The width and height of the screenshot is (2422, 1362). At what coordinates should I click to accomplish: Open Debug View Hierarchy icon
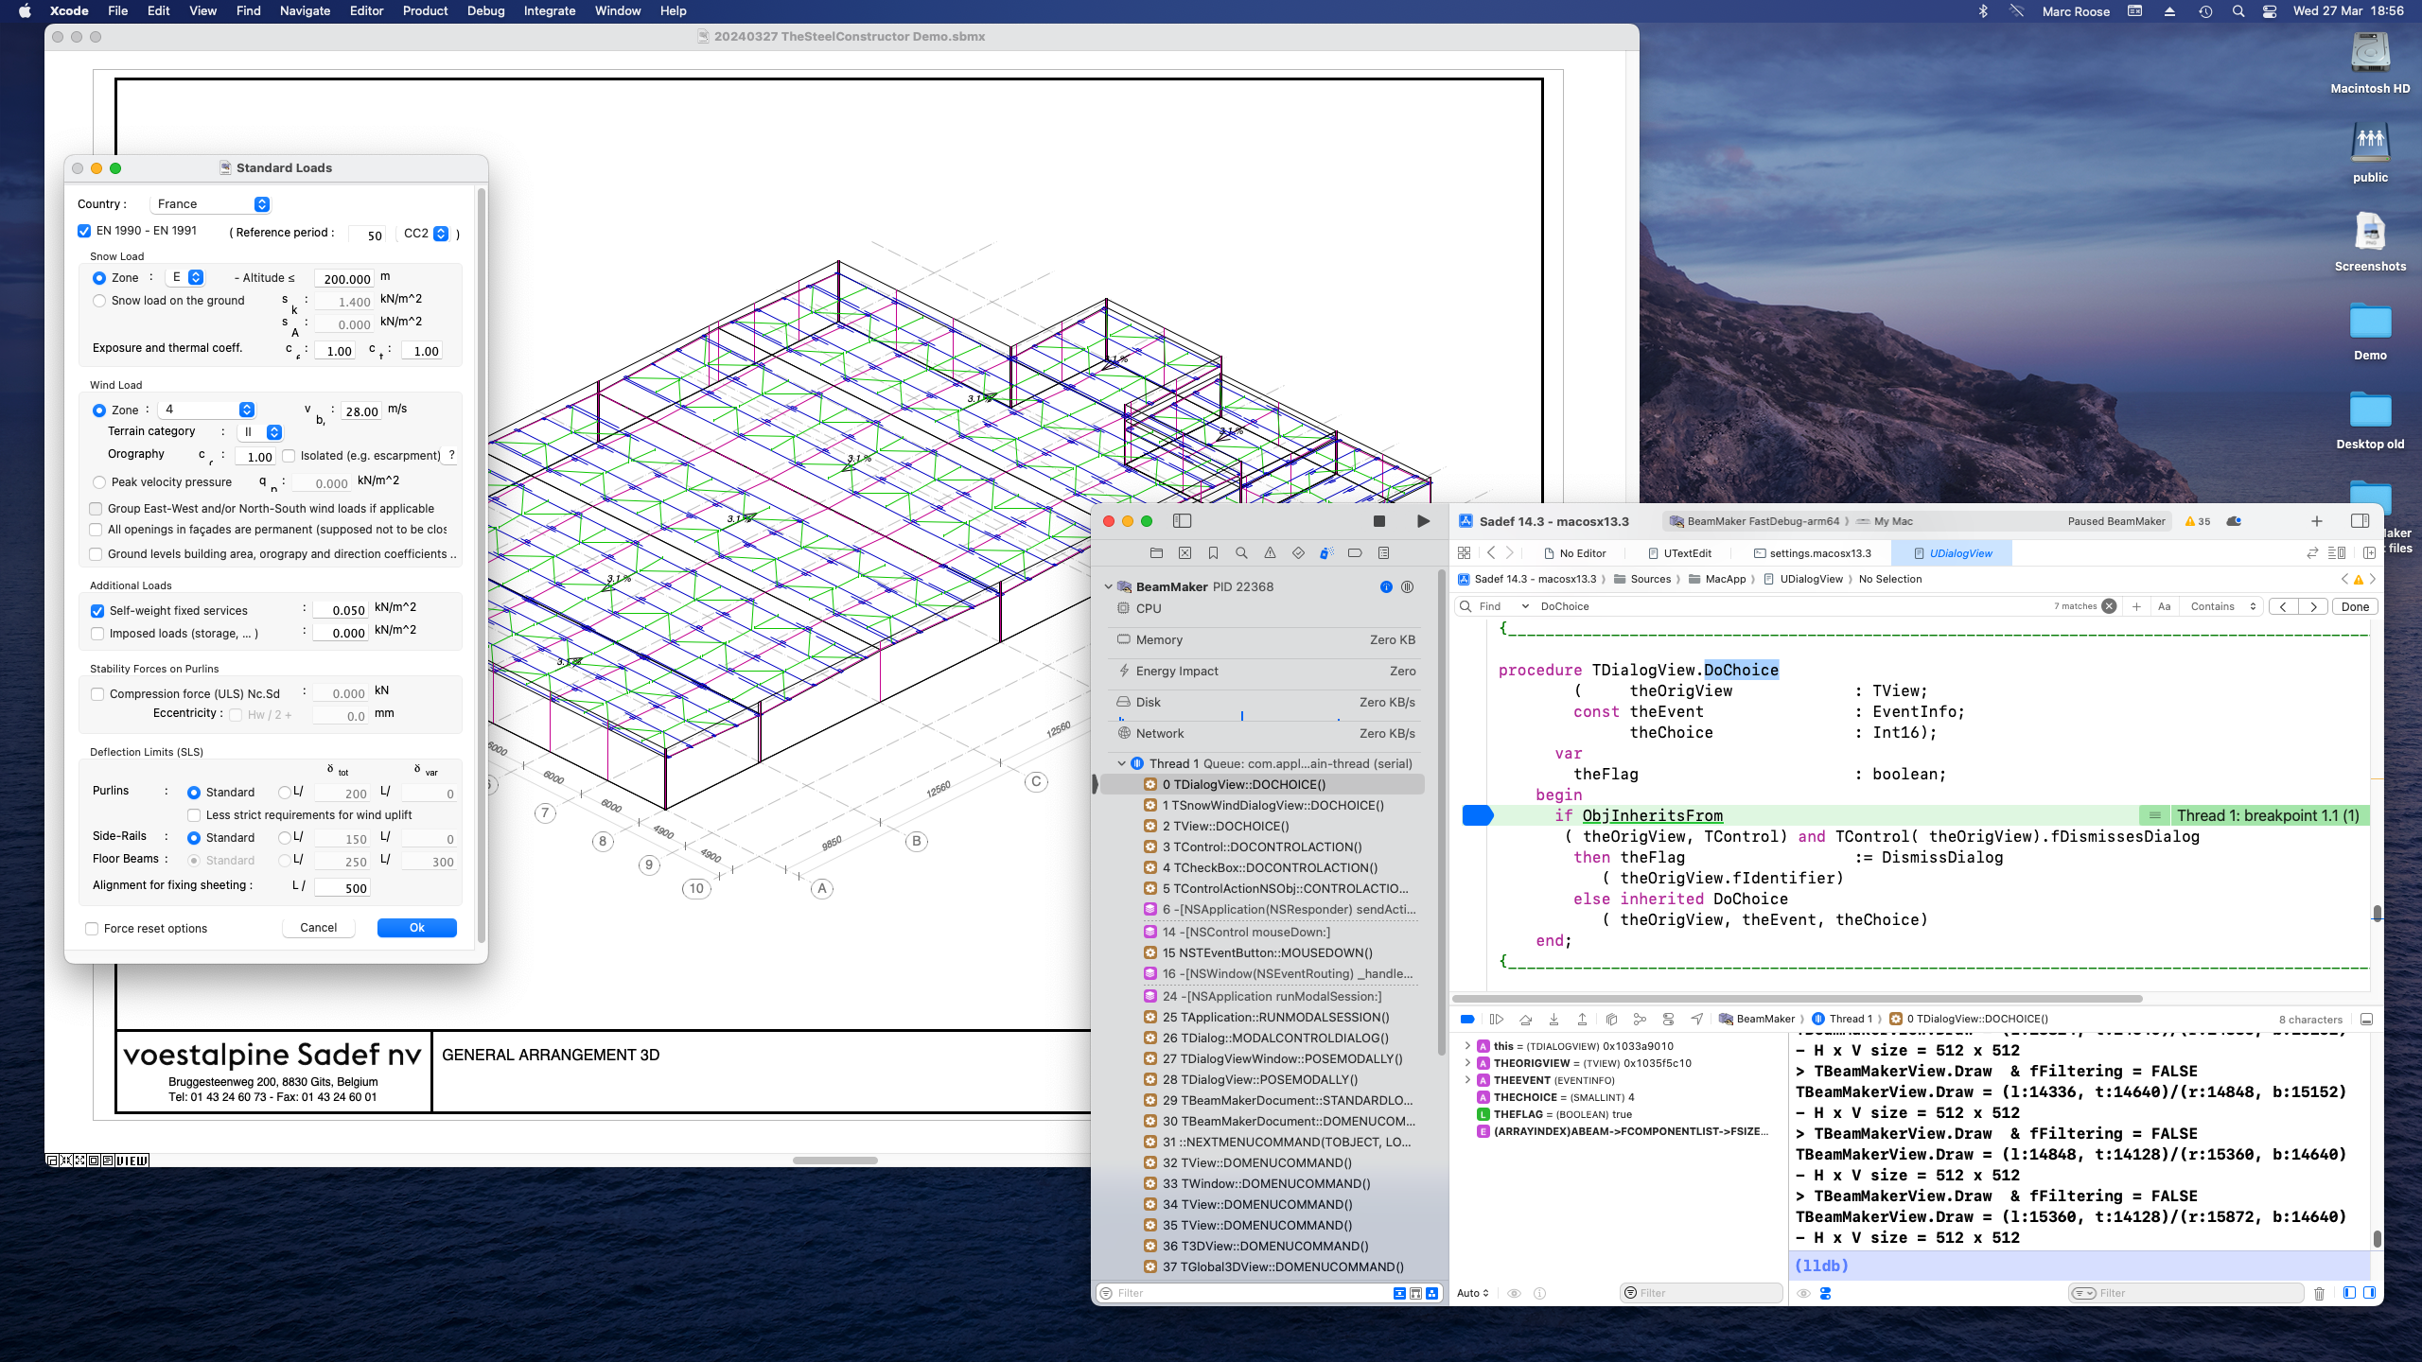click(x=1611, y=1019)
